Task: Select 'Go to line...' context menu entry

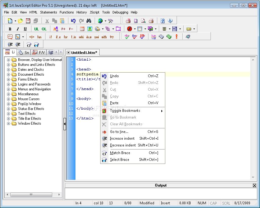Action: pyautogui.click(x=119, y=132)
